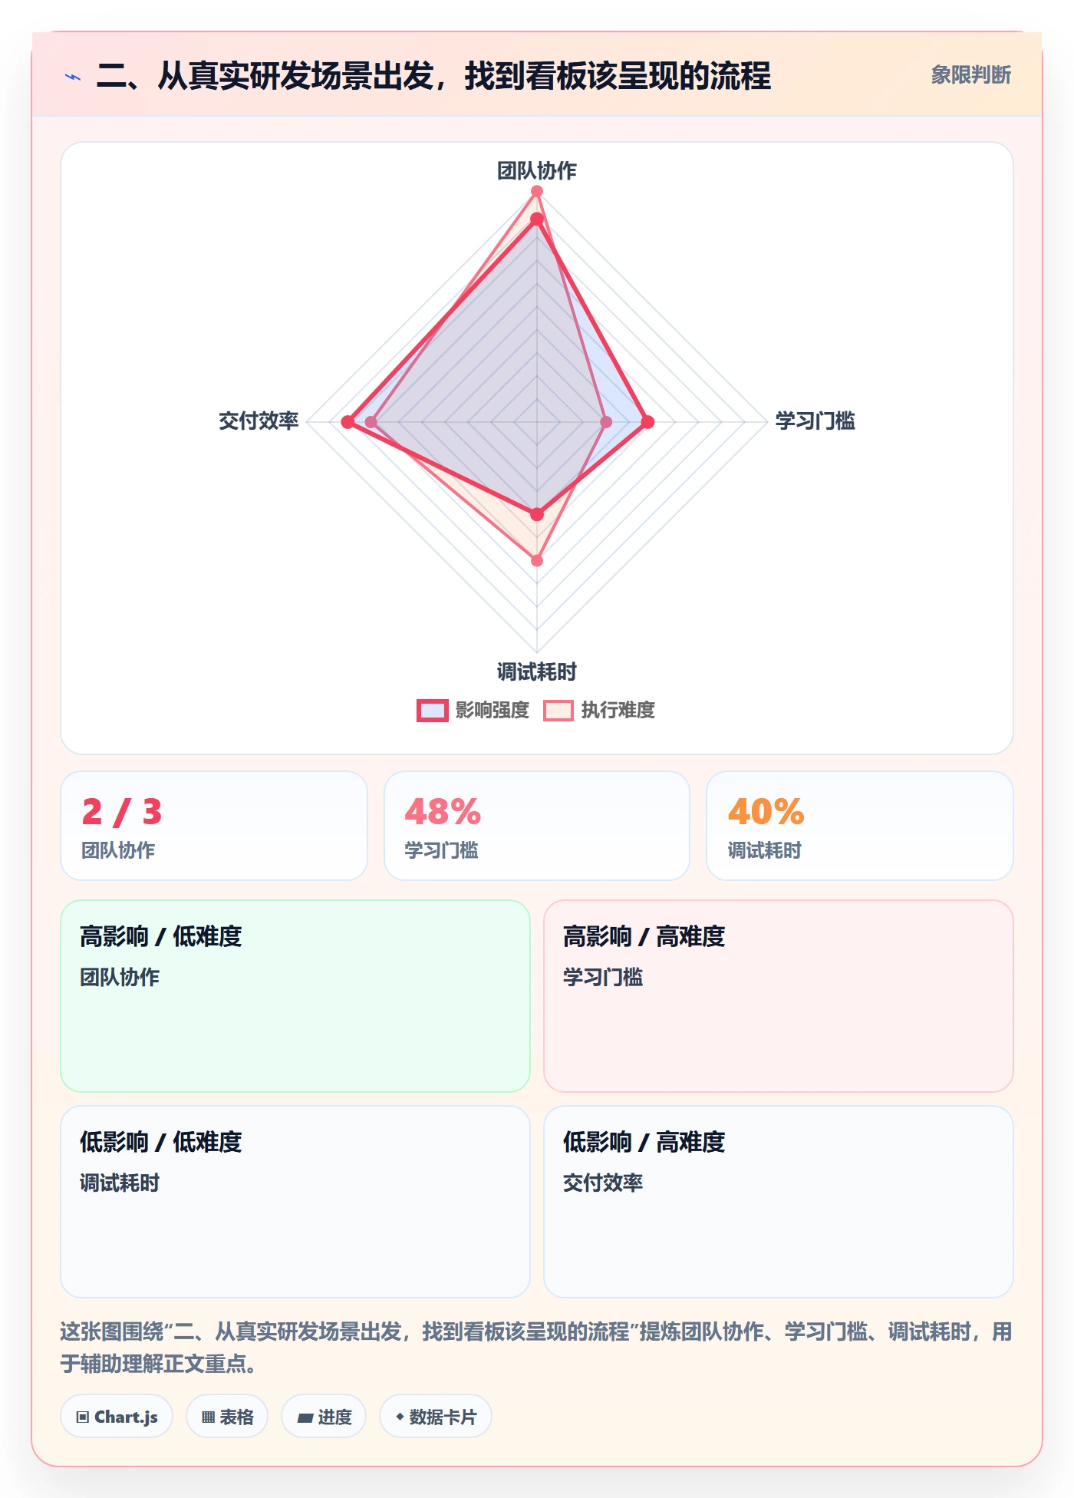Click the 数据卡片 tag chip
This screenshot has width=1074, height=1498.
coord(436,1417)
